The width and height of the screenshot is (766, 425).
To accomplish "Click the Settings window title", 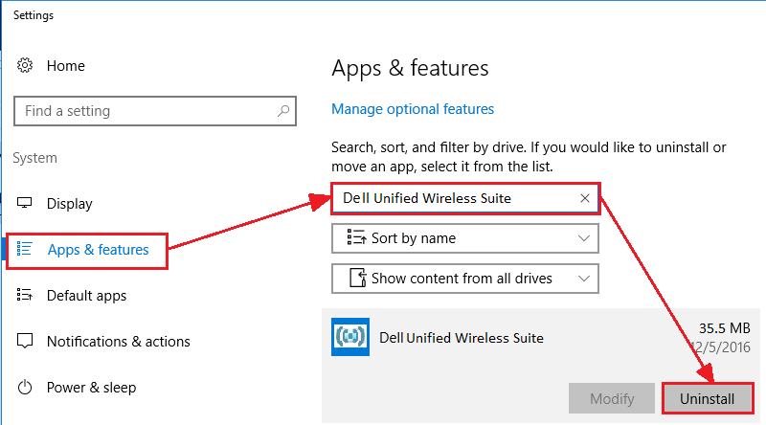I will [34, 15].
